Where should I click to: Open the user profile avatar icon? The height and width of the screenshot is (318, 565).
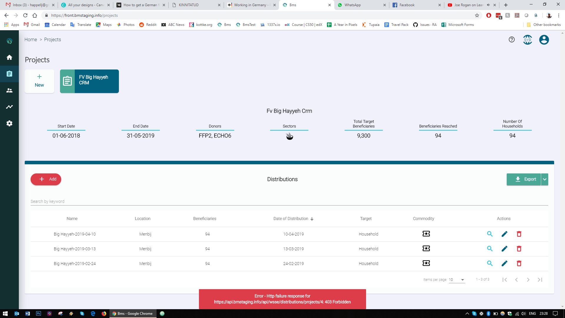pos(544,40)
